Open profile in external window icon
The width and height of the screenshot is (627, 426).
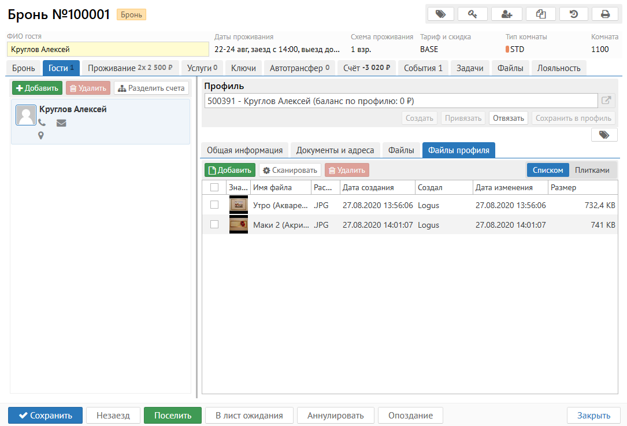pos(606,101)
